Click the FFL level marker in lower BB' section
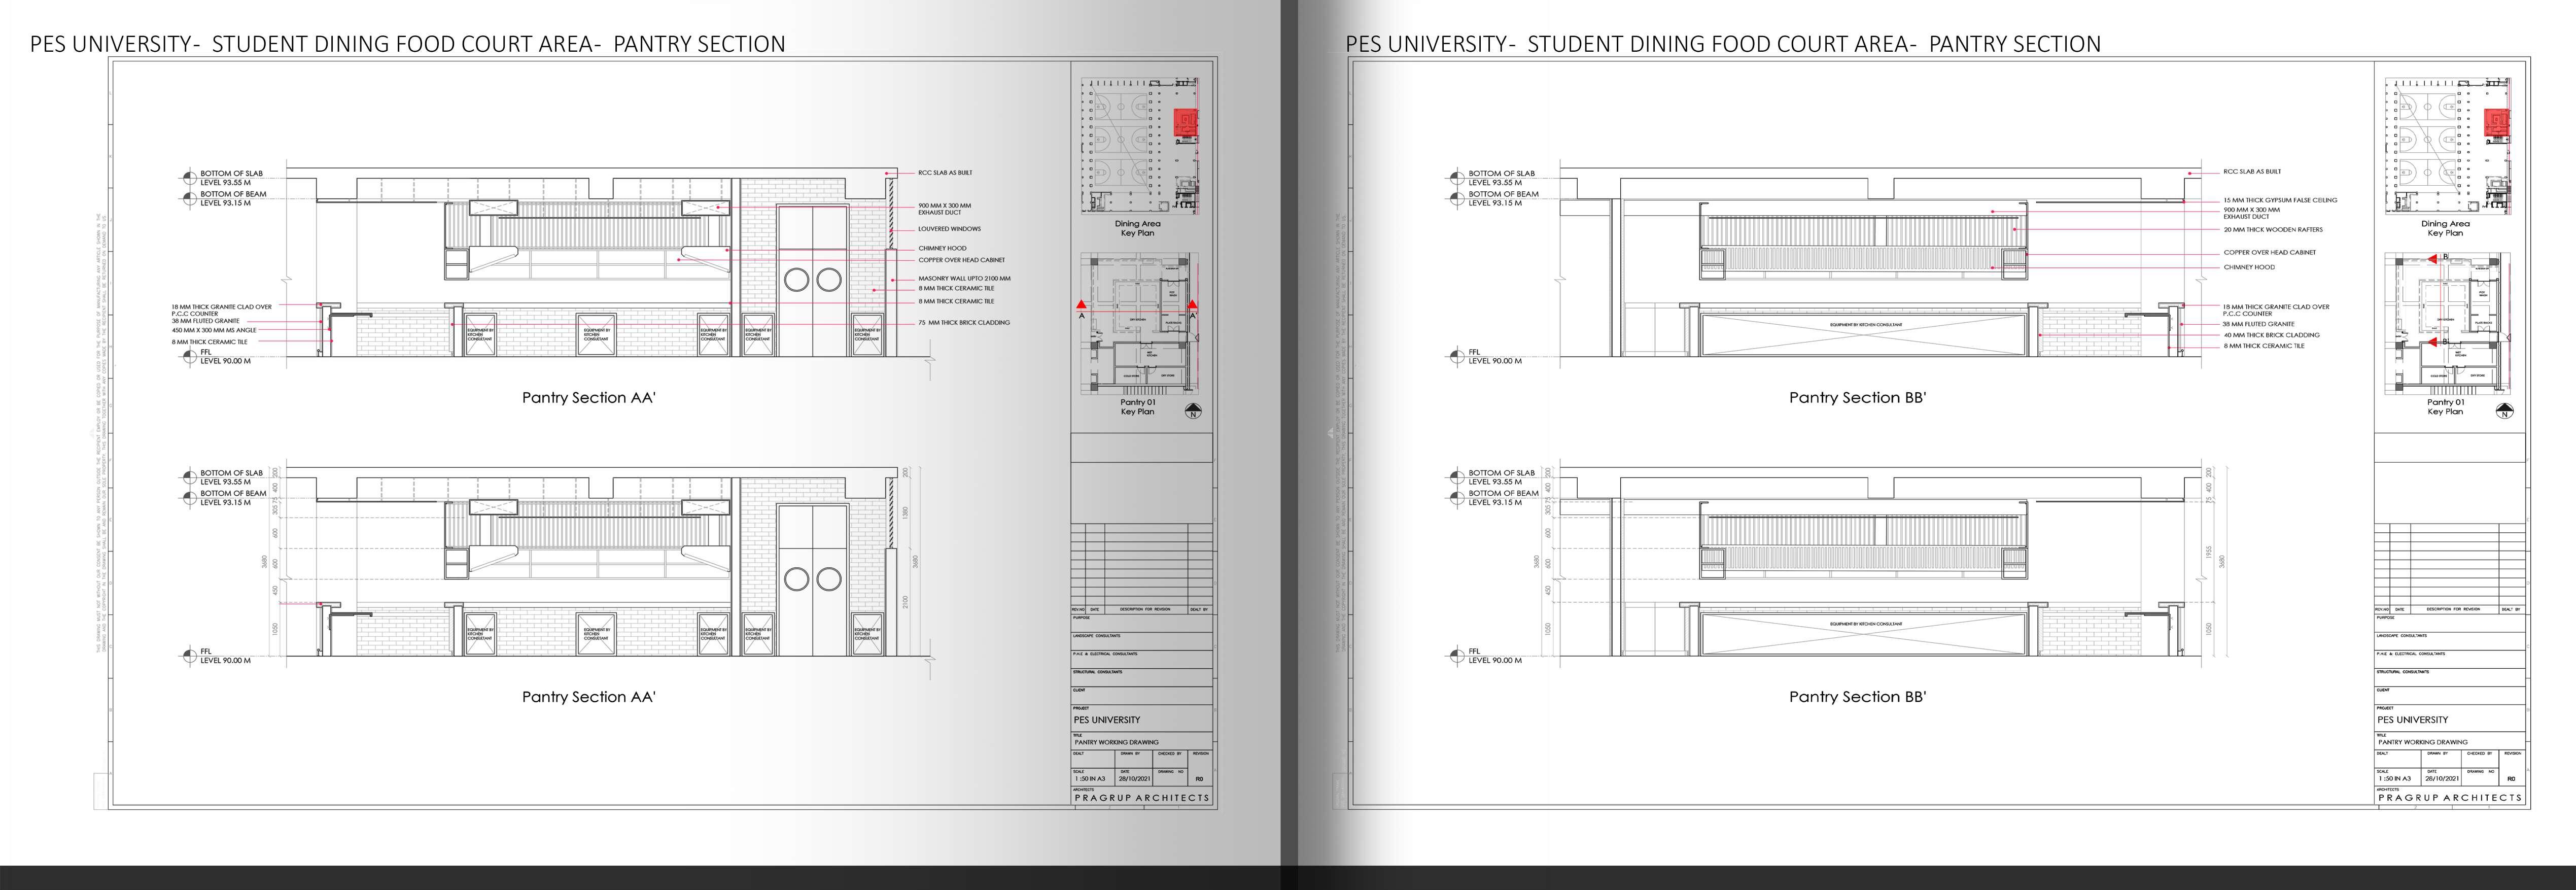Screen dimensions: 2576x890 (1457, 656)
